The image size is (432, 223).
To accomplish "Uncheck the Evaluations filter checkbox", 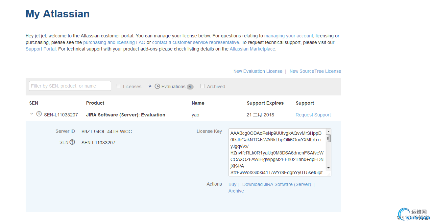I will [150, 86].
